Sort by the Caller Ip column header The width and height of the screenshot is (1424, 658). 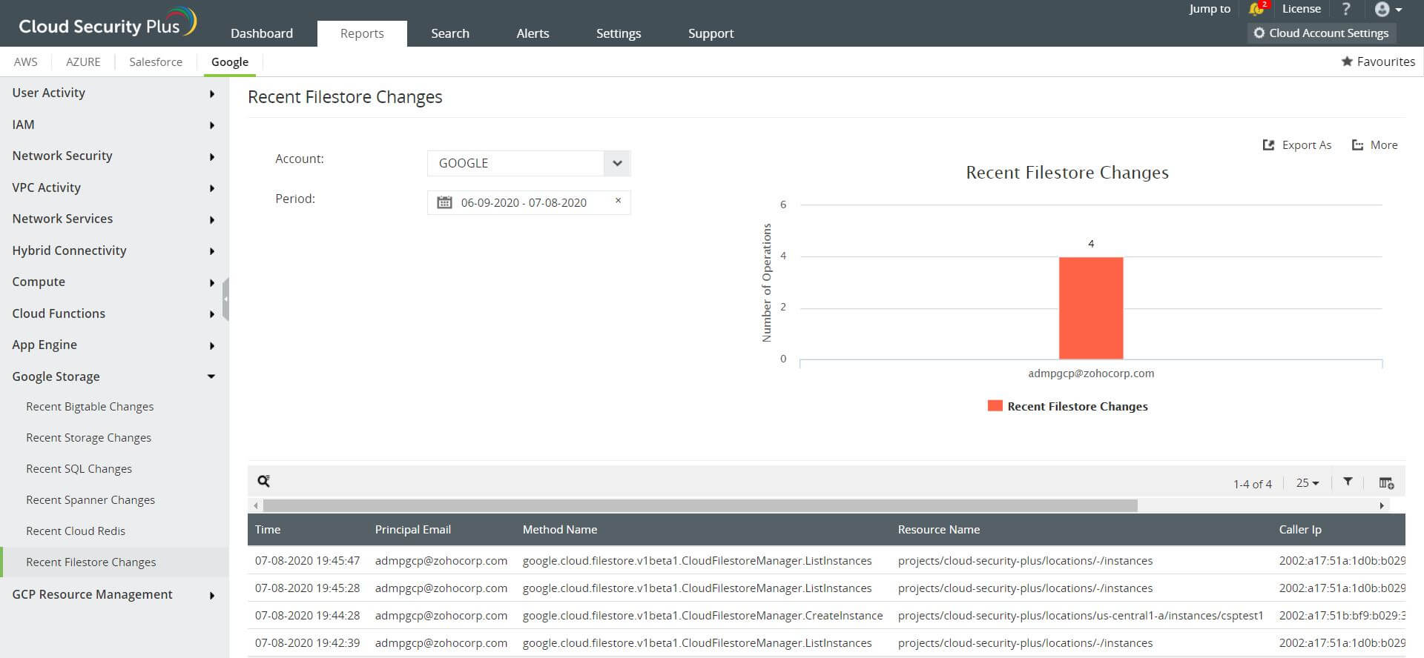click(x=1300, y=530)
